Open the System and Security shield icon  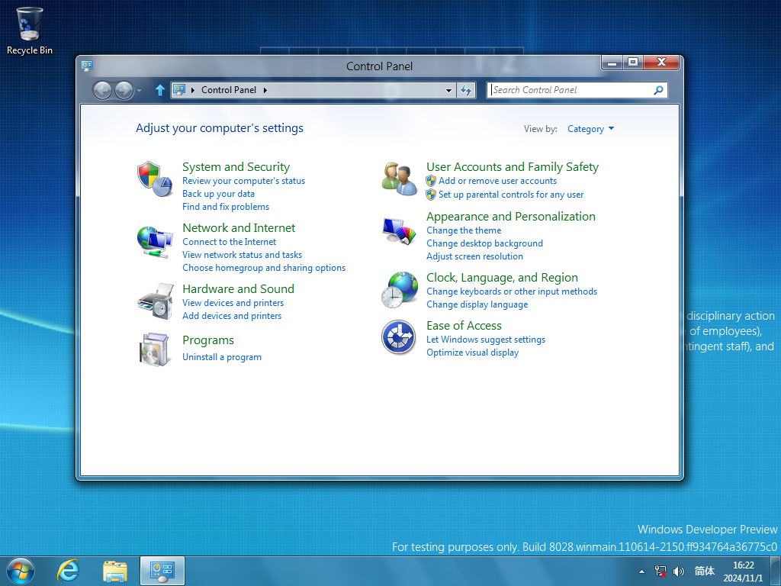coord(154,179)
